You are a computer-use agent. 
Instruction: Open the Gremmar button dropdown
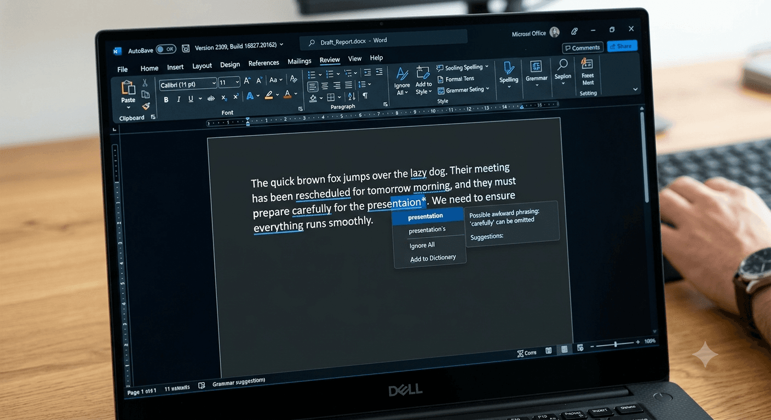(537, 85)
